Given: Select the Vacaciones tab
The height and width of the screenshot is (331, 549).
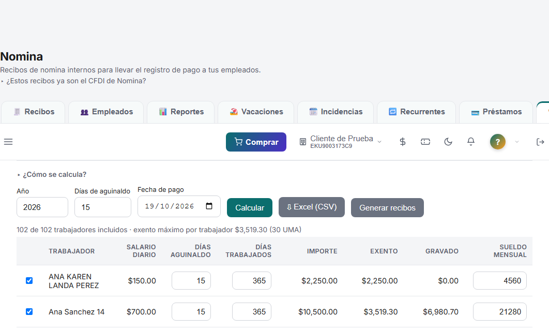Looking at the screenshot, I should coord(256,112).
